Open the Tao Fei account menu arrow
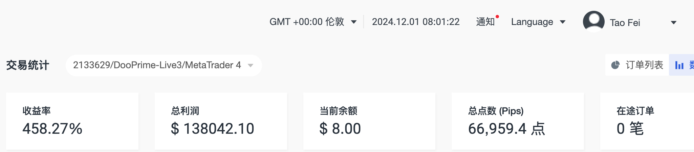694x152 pixels. point(674,23)
